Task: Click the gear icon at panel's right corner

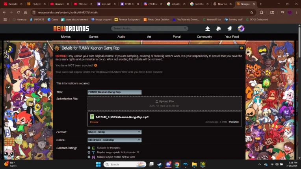Action: pyautogui.click(x=241, y=48)
